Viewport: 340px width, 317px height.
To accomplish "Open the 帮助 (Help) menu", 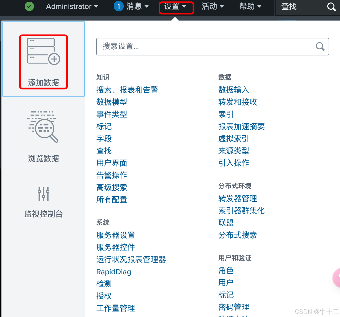I will tap(250, 6).
